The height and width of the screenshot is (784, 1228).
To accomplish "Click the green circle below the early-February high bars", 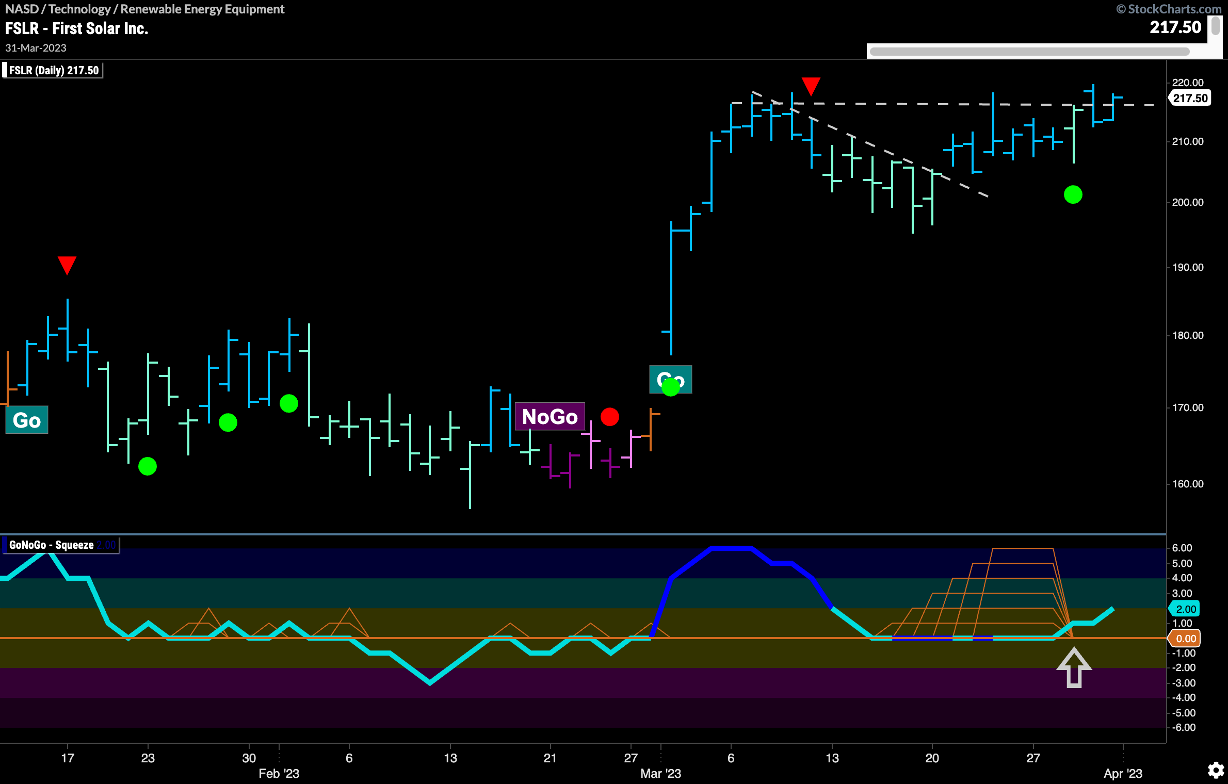I will pyautogui.click(x=289, y=403).
